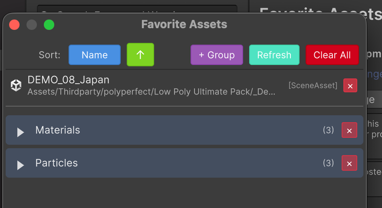Click the Materials item count (3)
Image resolution: width=382 pixels, height=208 pixels.
[x=328, y=130]
